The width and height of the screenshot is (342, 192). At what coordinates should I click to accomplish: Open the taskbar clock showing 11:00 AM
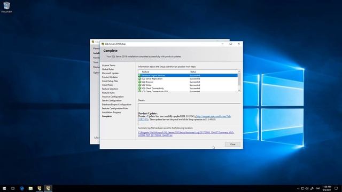[x=327, y=188]
